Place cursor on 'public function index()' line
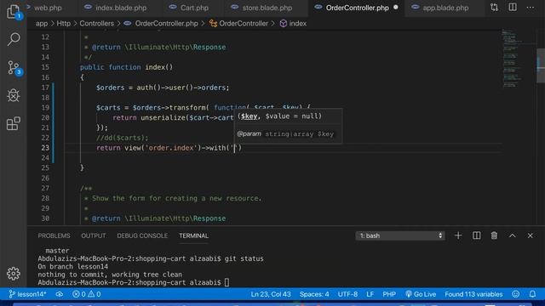 coord(126,67)
